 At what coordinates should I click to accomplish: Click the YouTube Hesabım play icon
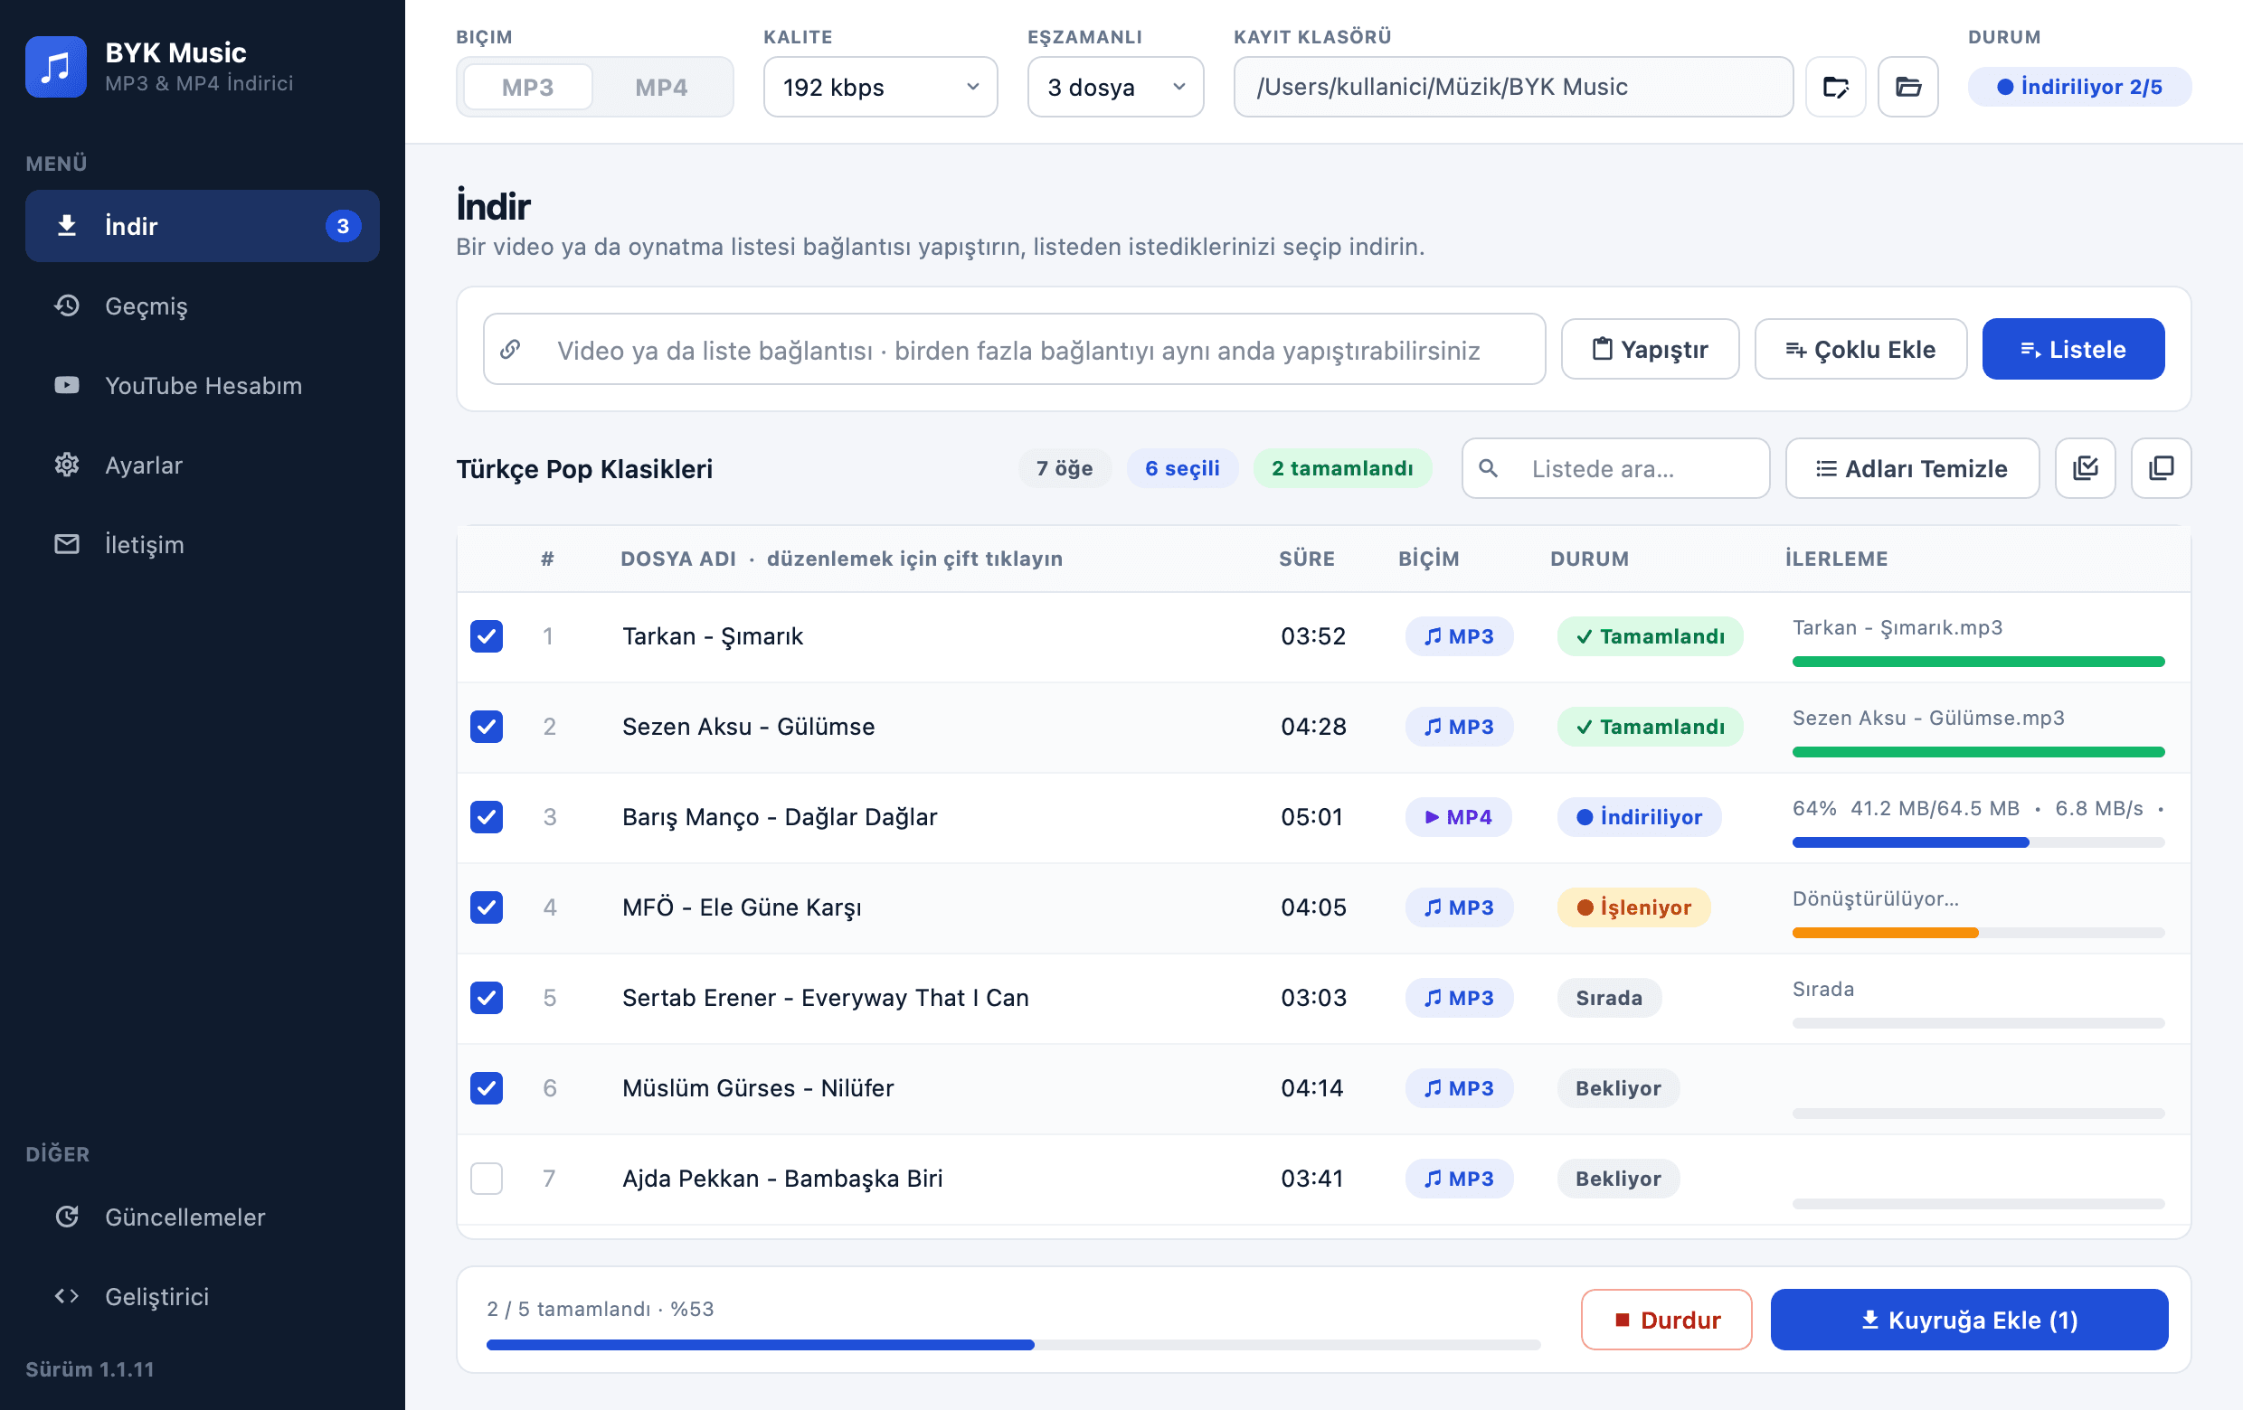67,385
